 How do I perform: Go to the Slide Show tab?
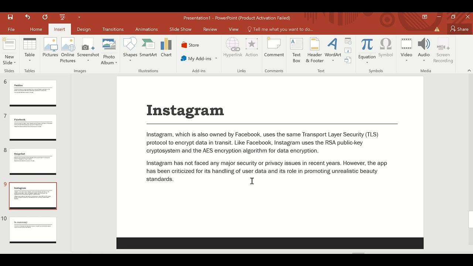pos(180,29)
